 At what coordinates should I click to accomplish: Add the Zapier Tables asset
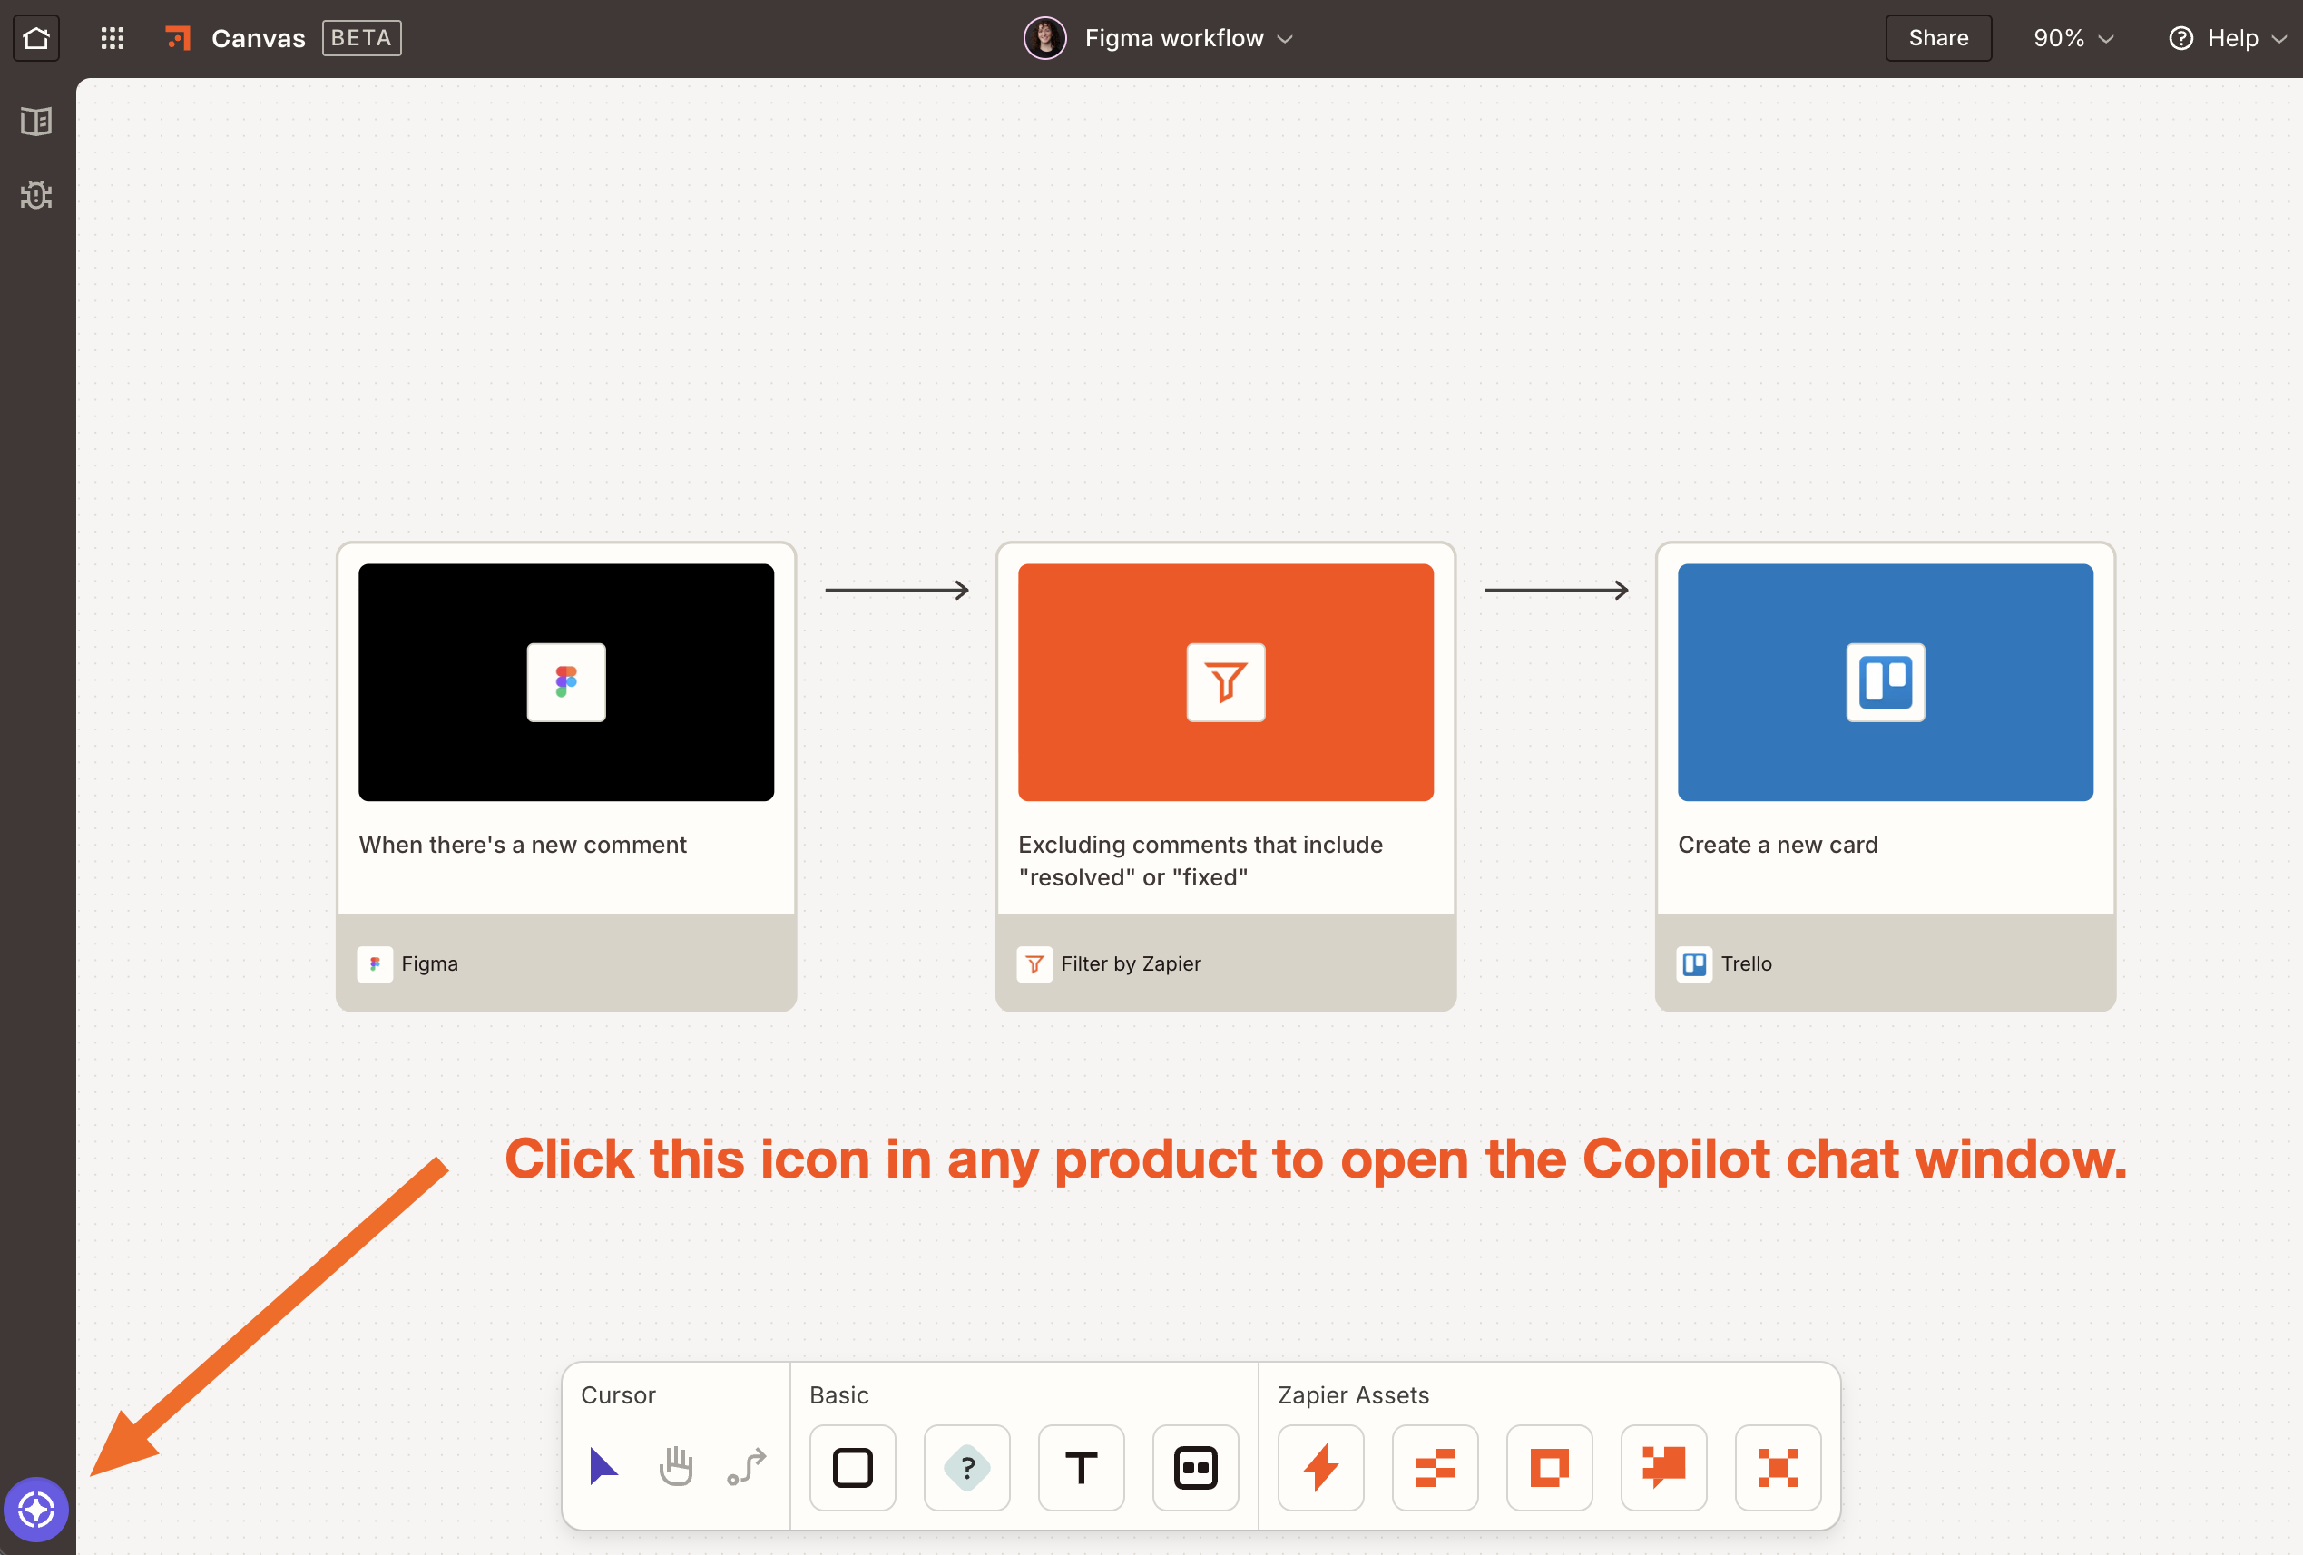[1435, 1468]
